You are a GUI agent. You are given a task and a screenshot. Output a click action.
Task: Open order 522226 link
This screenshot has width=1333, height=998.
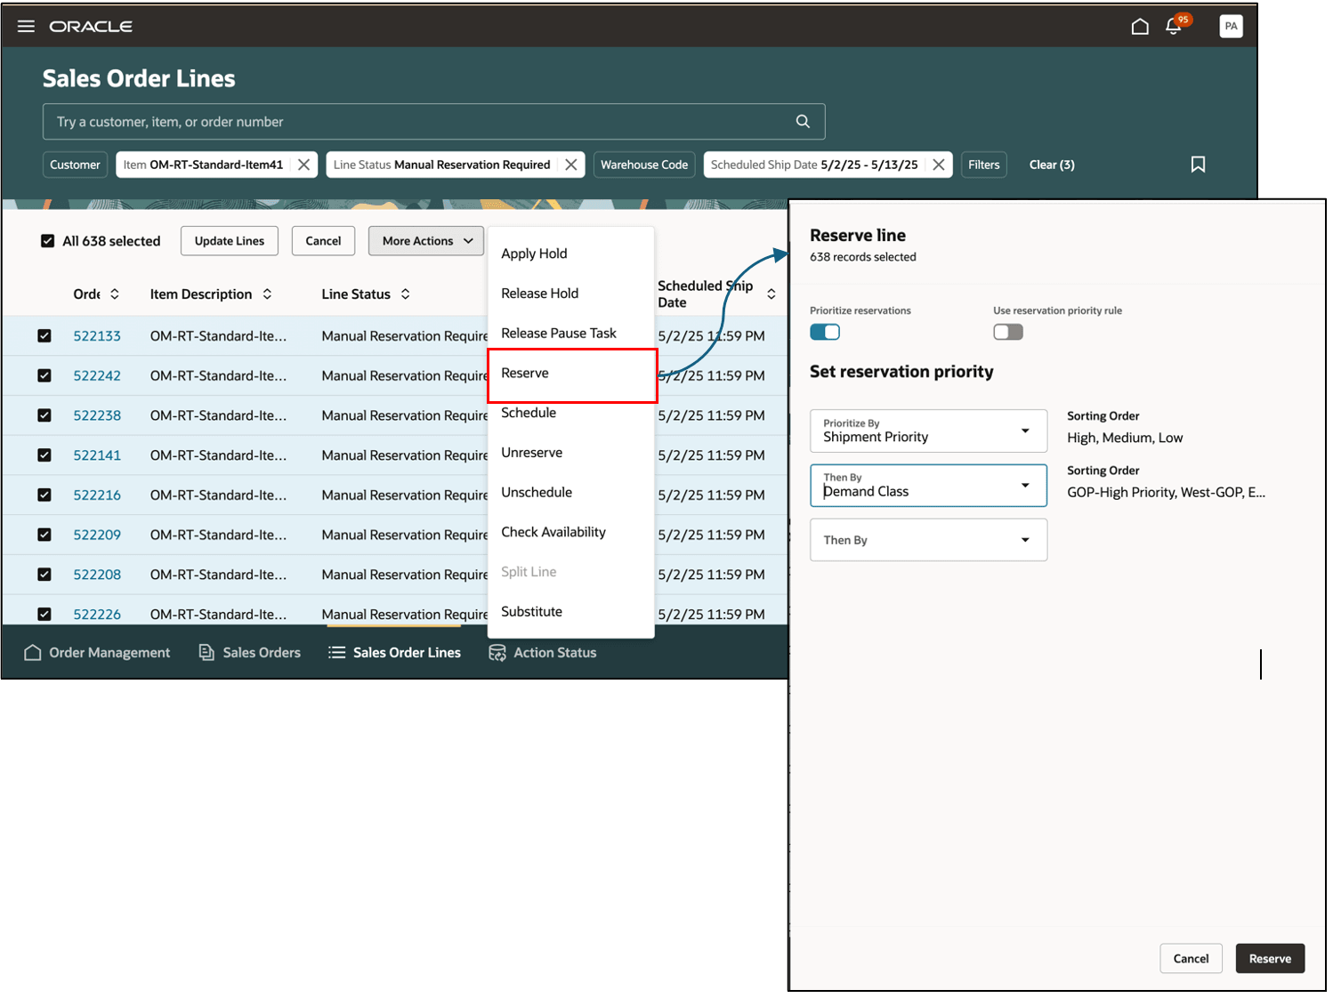tap(97, 615)
